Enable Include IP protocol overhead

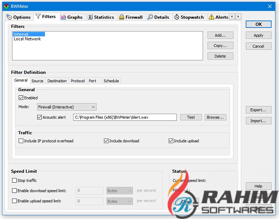pyautogui.click(x=21, y=141)
